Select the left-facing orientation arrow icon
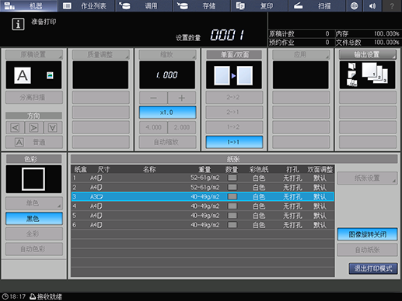402x301 pixels. (16, 128)
